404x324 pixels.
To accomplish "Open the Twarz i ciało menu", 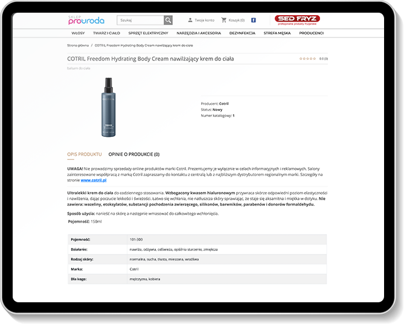I will (106, 33).
